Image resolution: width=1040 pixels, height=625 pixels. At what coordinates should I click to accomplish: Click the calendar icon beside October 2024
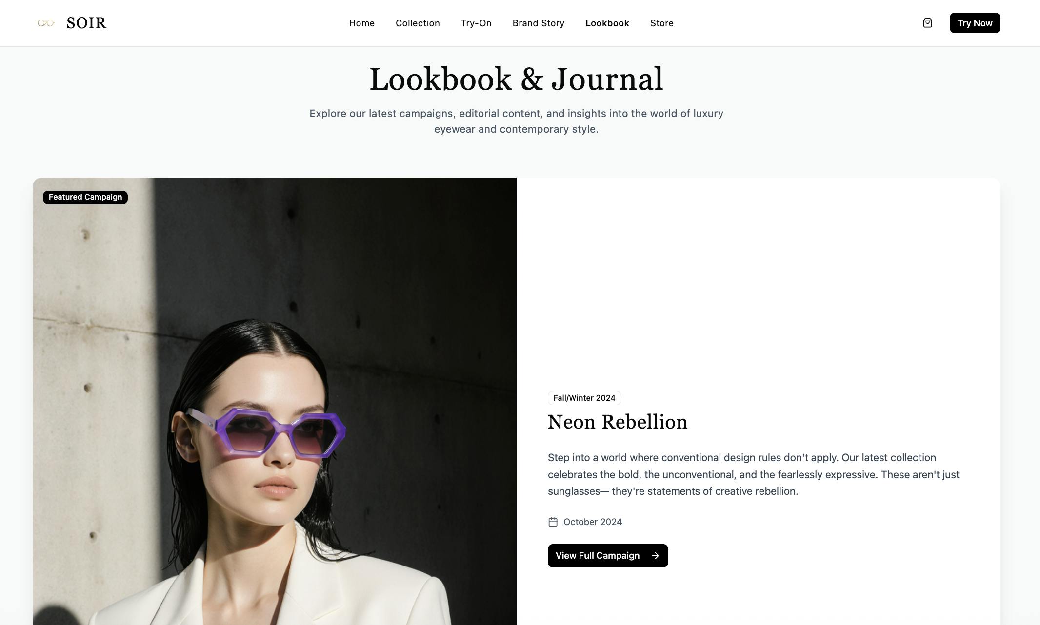pos(553,522)
